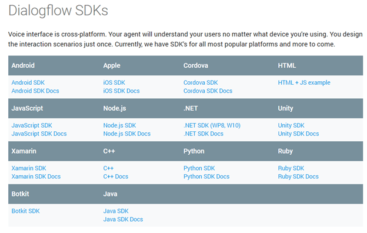Open the Node.js SDK link
The image size is (367, 233).
click(x=119, y=125)
